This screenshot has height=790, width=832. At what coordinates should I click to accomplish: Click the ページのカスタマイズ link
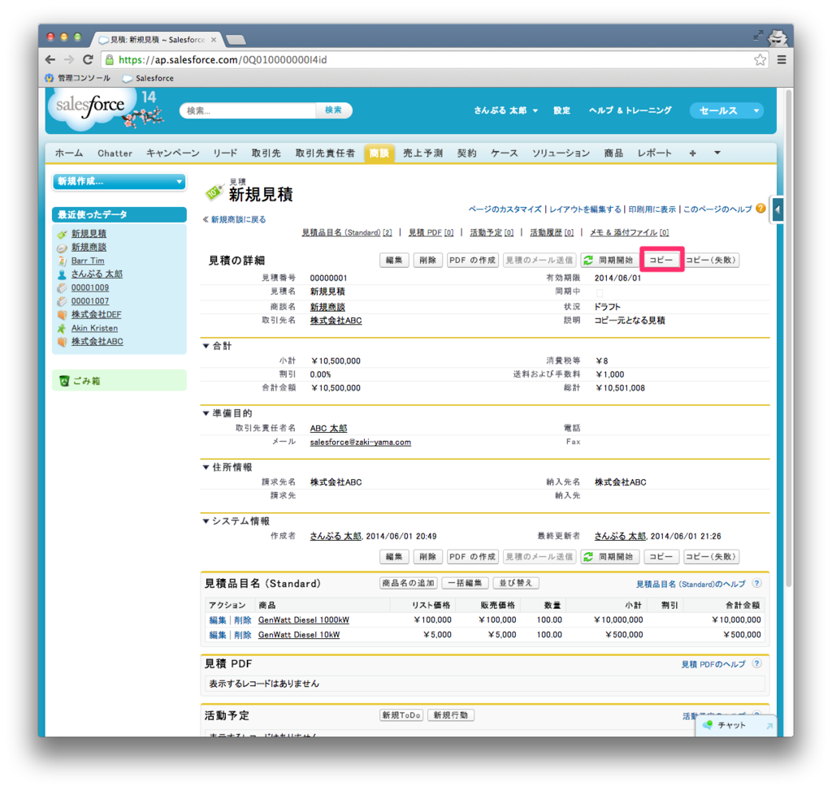pos(505,209)
